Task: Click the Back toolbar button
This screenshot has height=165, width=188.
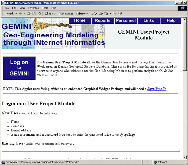Action: point(9,13)
